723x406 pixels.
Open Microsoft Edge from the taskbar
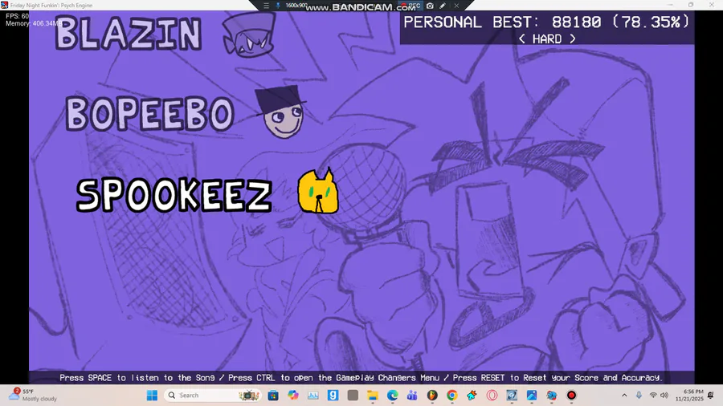tap(392, 395)
